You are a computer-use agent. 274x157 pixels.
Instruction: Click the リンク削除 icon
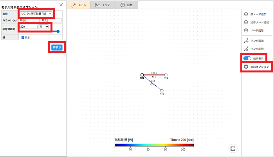246,49
